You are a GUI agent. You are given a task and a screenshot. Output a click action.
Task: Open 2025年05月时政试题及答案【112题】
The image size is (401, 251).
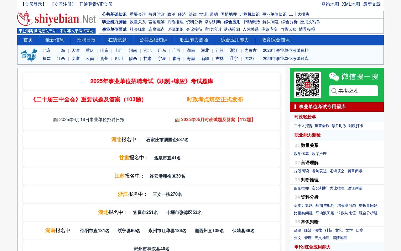point(218,120)
